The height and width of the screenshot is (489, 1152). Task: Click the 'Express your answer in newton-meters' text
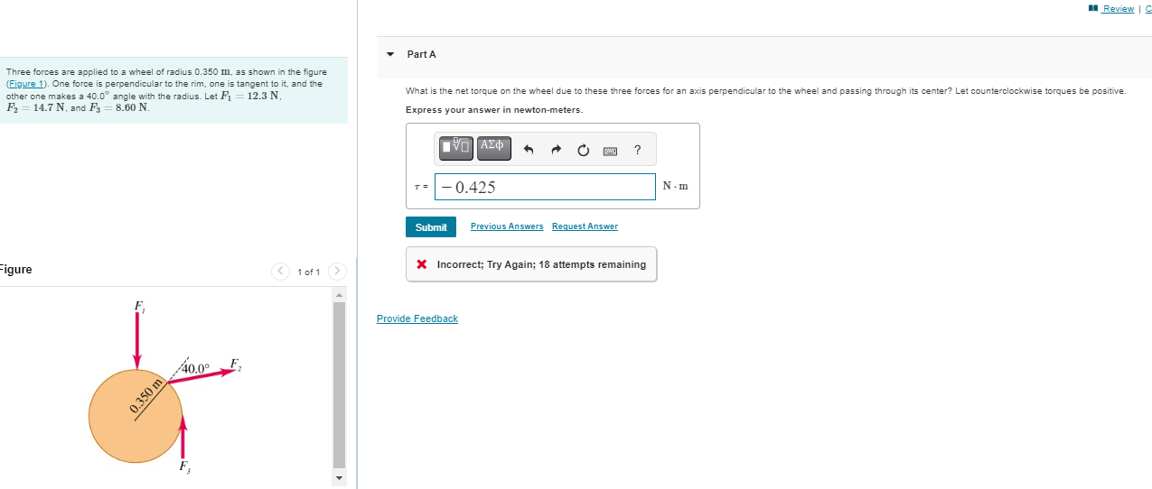coord(494,110)
